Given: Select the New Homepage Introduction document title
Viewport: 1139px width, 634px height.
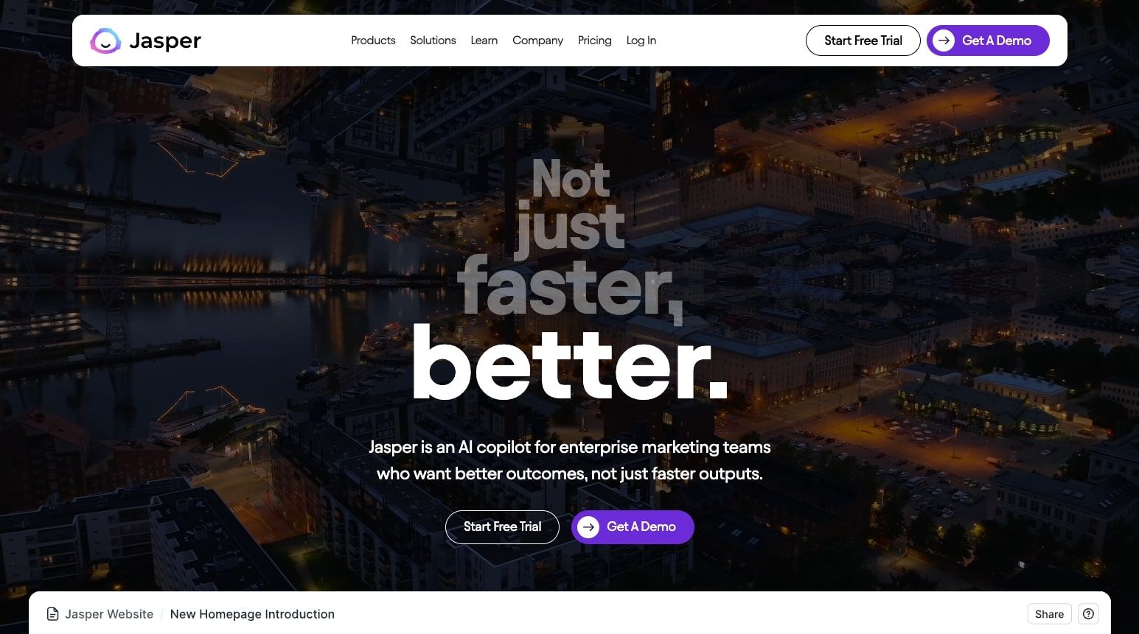Looking at the screenshot, I should [x=252, y=614].
